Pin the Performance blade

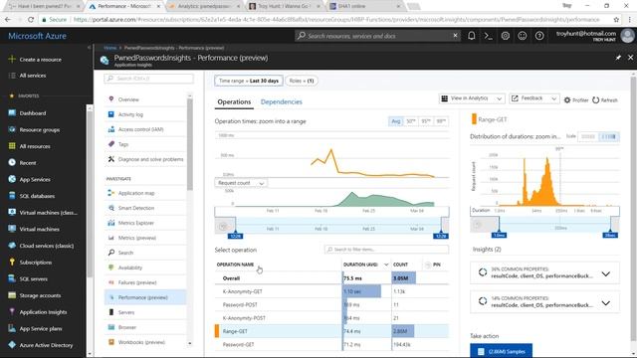(618, 58)
